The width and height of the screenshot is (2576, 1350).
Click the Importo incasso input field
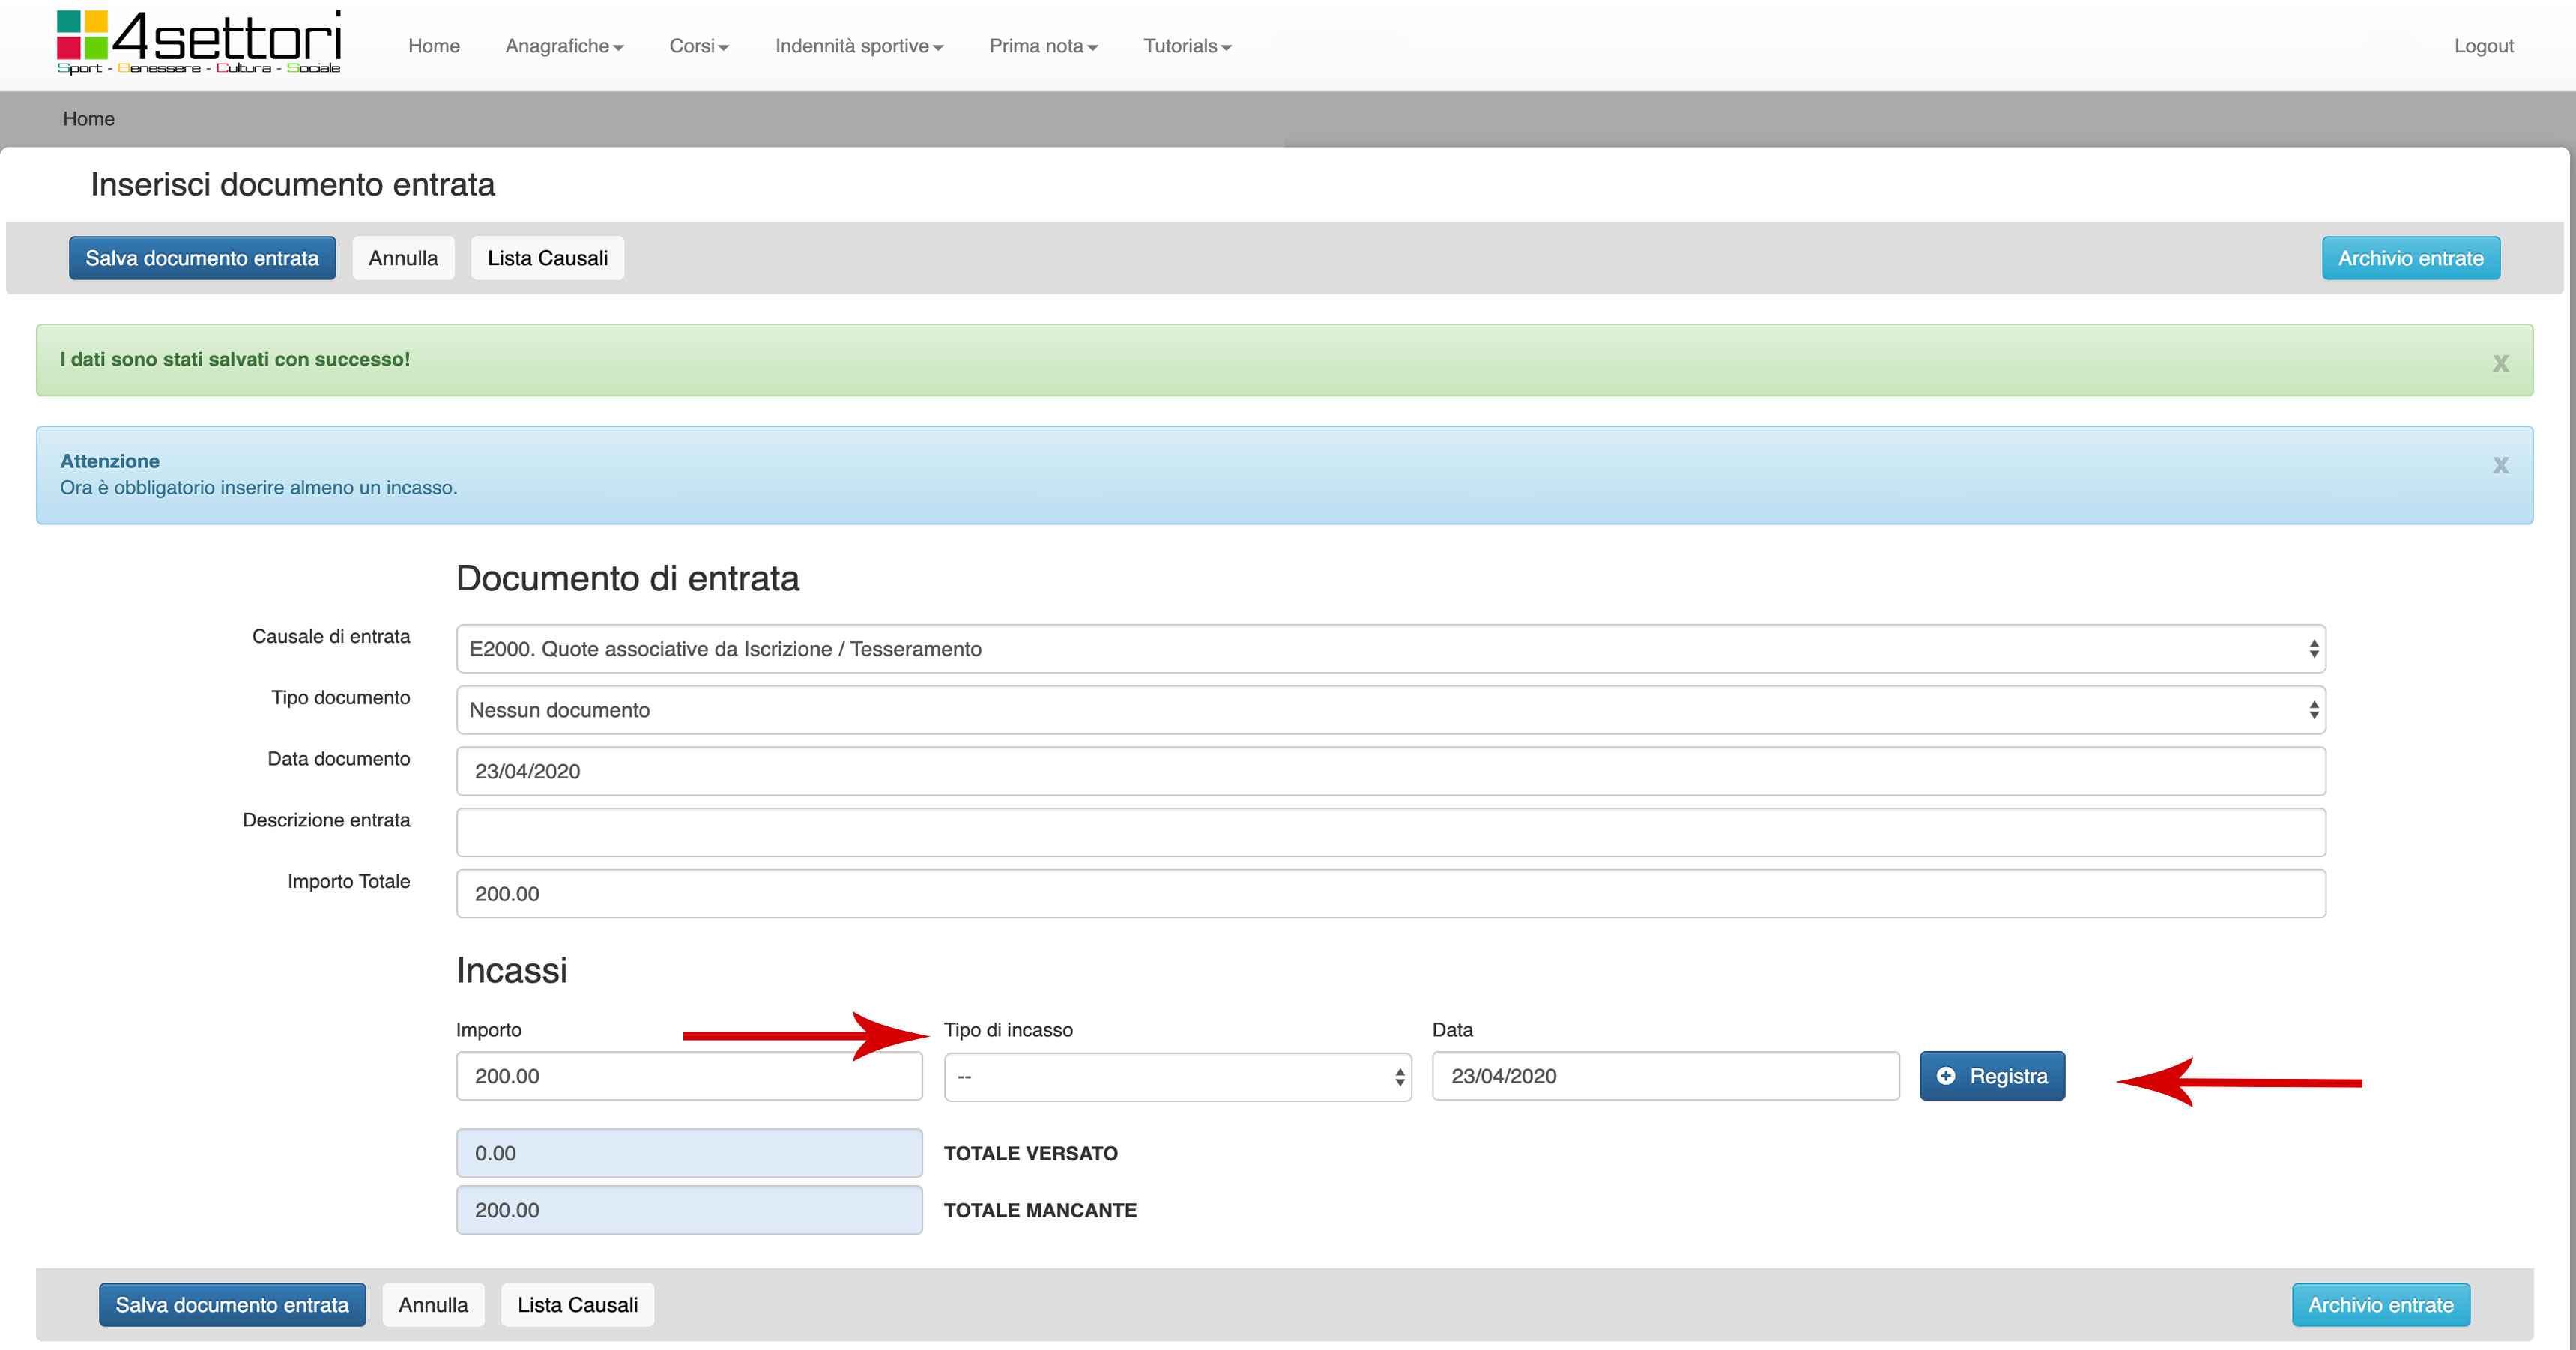coord(688,1076)
